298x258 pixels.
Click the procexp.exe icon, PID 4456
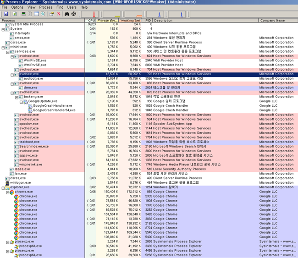tap(12, 251)
